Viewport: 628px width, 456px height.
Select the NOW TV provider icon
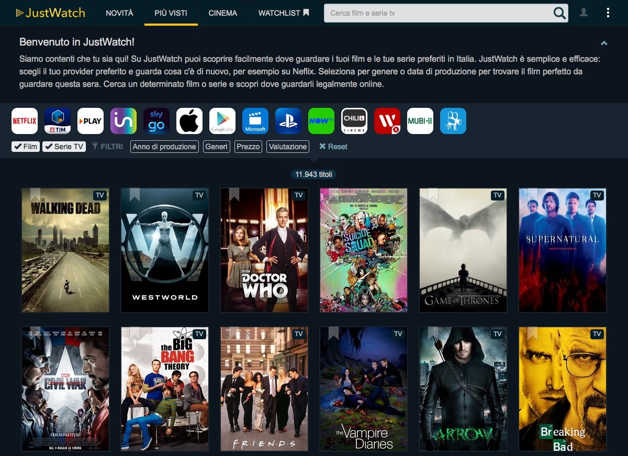click(321, 121)
